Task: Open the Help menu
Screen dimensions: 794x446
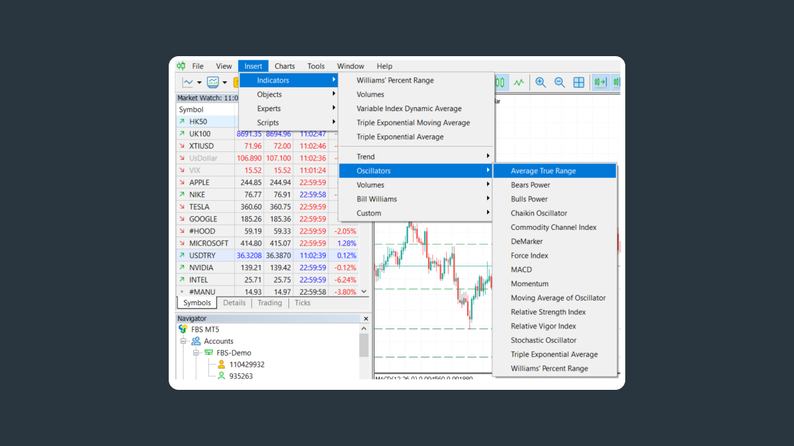Action: pyautogui.click(x=384, y=66)
